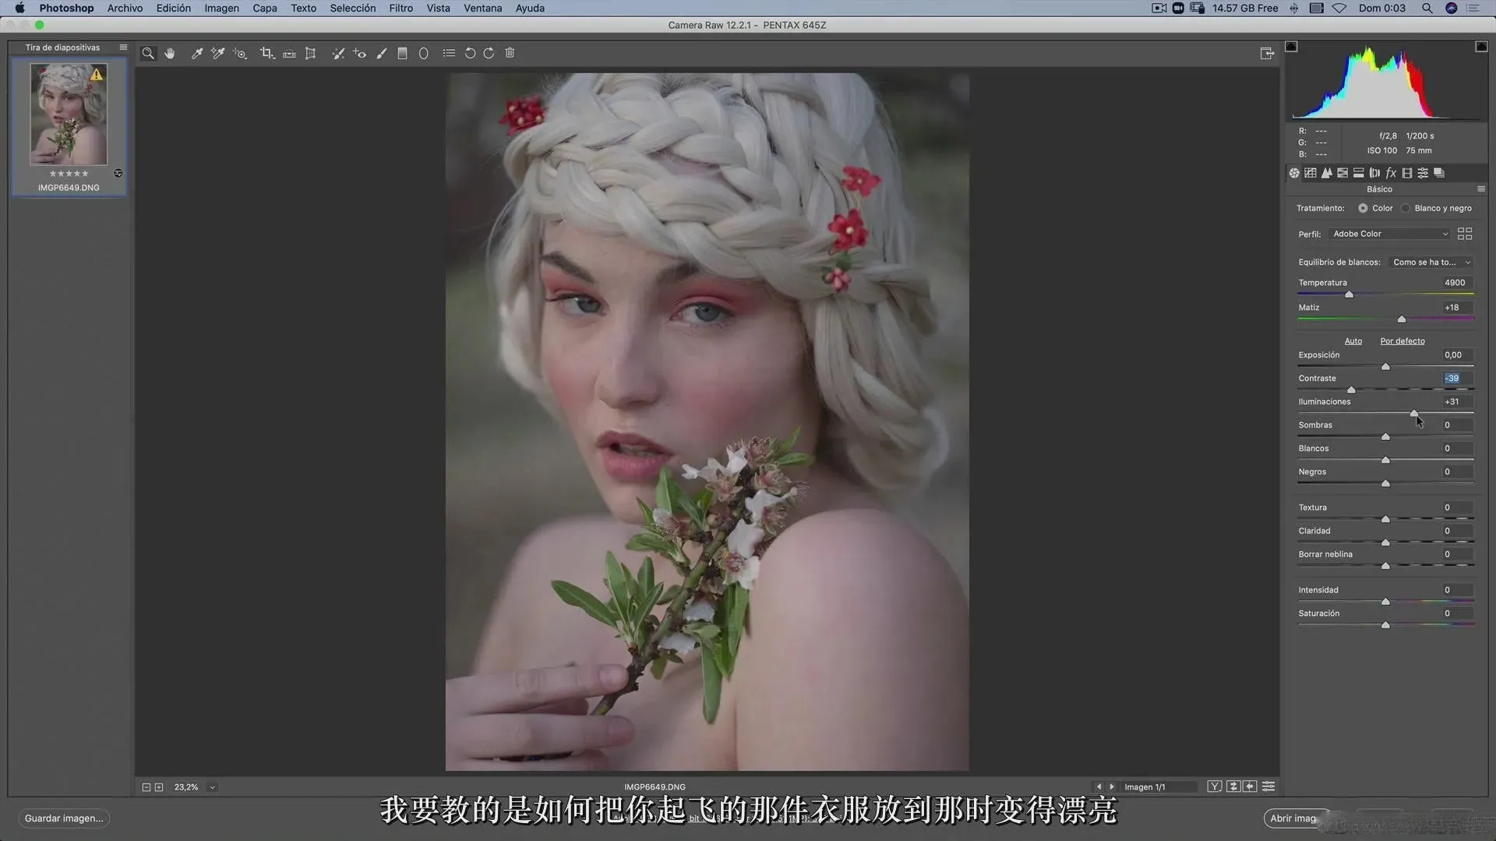Select the Color treatment radio button

pyautogui.click(x=1363, y=208)
